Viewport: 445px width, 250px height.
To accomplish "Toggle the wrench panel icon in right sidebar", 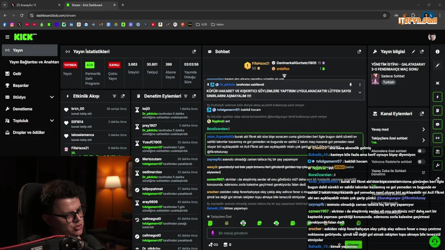I will (437, 165).
